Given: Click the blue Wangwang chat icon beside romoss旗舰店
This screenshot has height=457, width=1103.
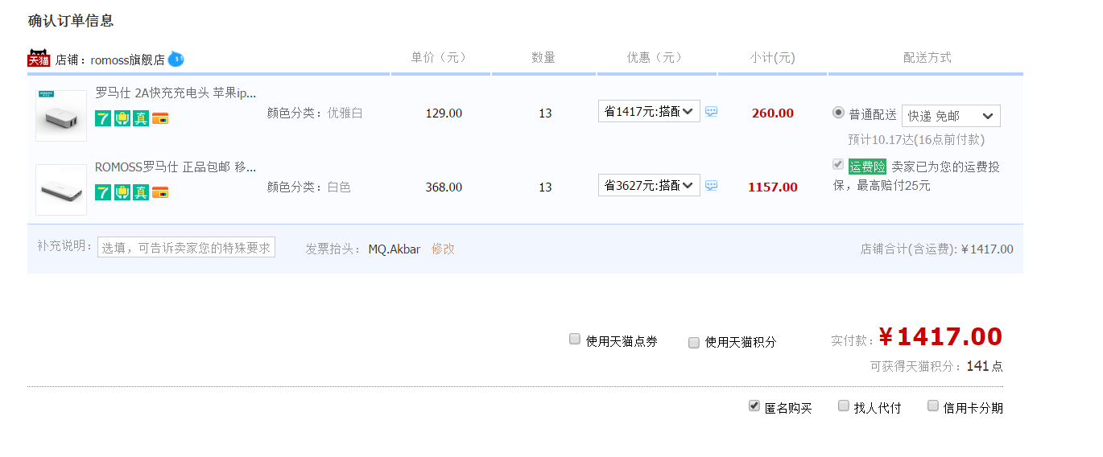Looking at the screenshot, I should pos(176,59).
